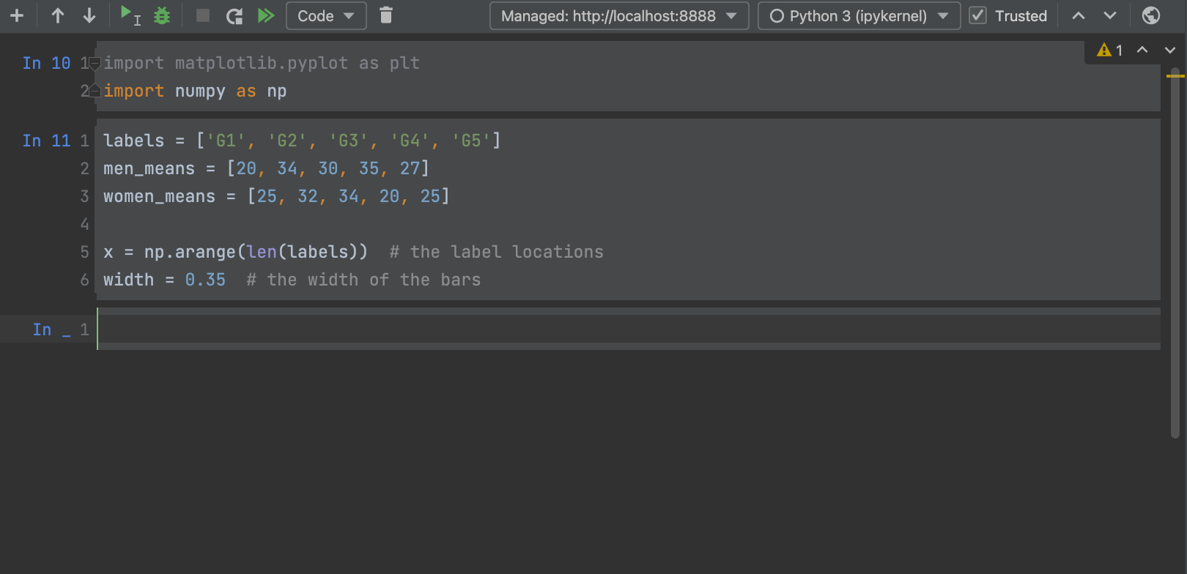The image size is (1187, 574).
Task: Add a new cell with plus icon
Action: (x=17, y=15)
